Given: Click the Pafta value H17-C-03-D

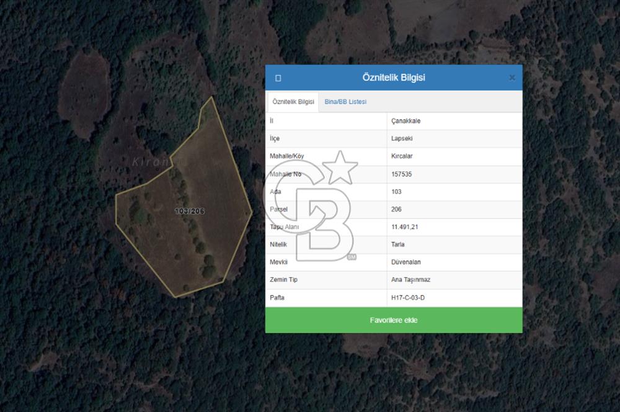Looking at the screenshot, I should pos(408,298).
